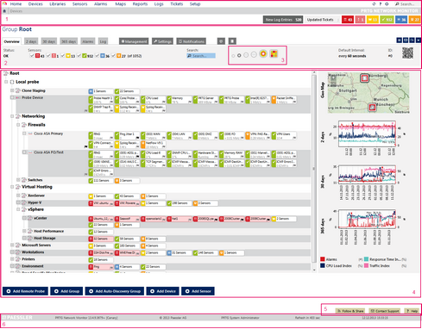Viewport: 422px width, 329px height.
Task: Open the 30 days graph thumbnail
Action: click(x=367, y=175)
